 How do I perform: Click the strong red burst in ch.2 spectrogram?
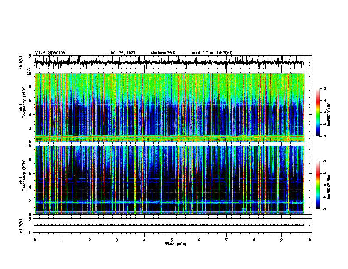pos(178,180)
